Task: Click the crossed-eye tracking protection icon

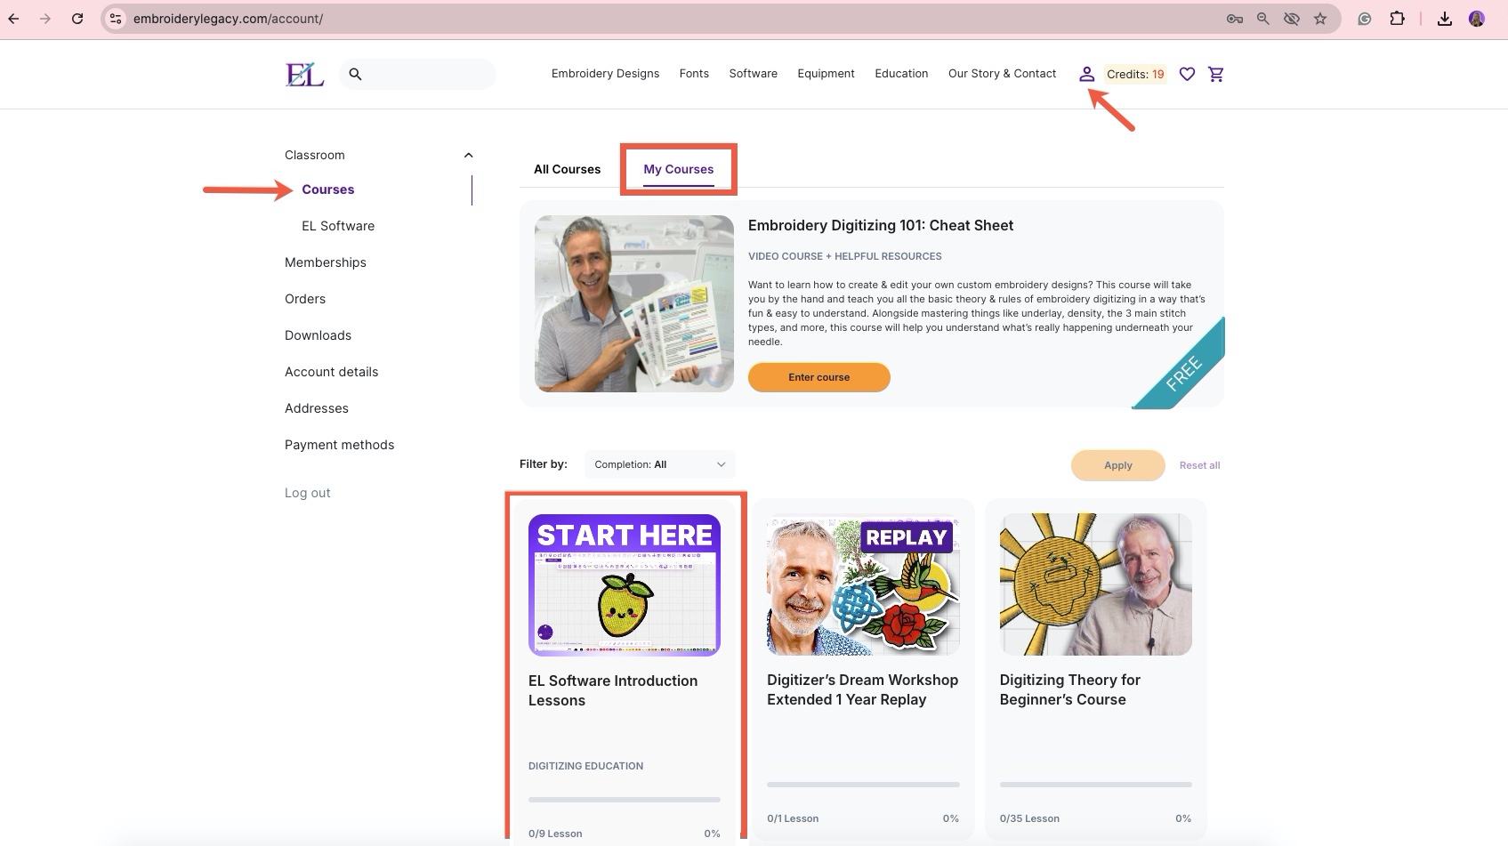Action: click(x=1291, y=19)
